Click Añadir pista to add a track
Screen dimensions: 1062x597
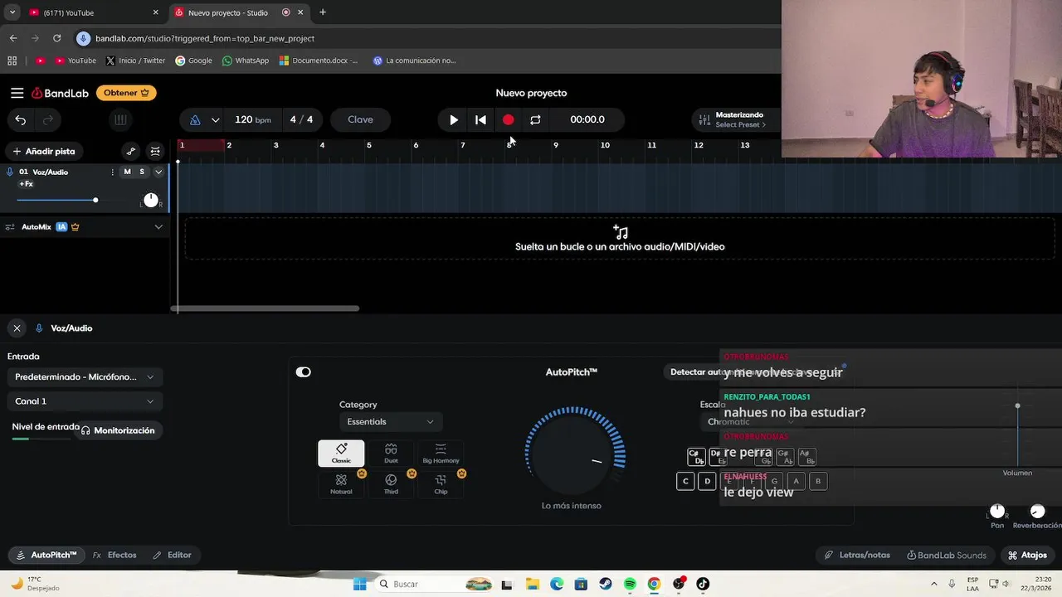(43, 151)
